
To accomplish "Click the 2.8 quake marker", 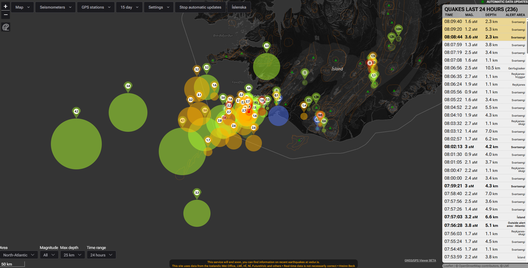I will coord(219,121).
